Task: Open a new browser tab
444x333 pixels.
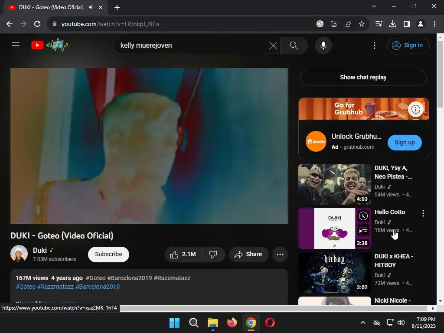Action: 117,7
